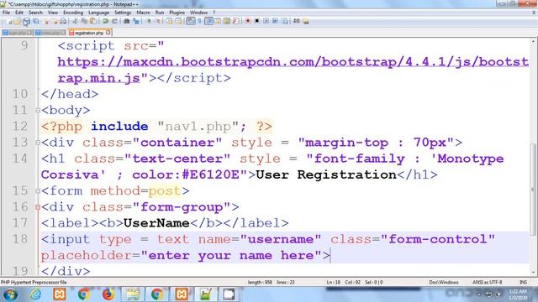Screen dimensions: 538x302
Task: Click the Paste toolbar icon
Action: point(93,21)
